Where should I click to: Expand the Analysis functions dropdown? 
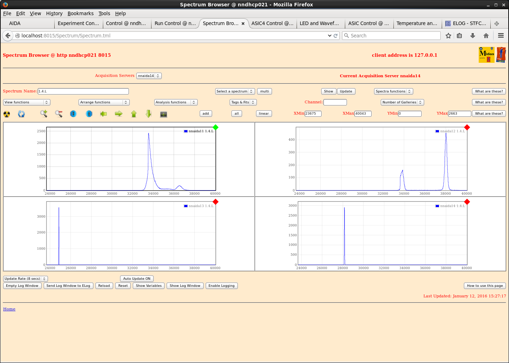[175, 102]
